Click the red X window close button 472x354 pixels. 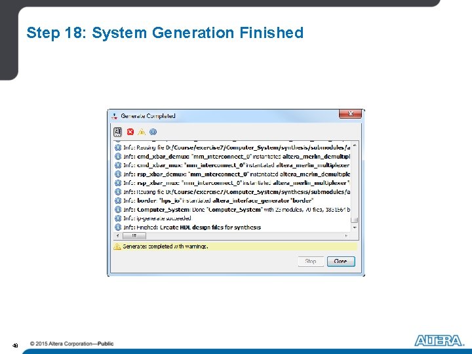[350, 114]
